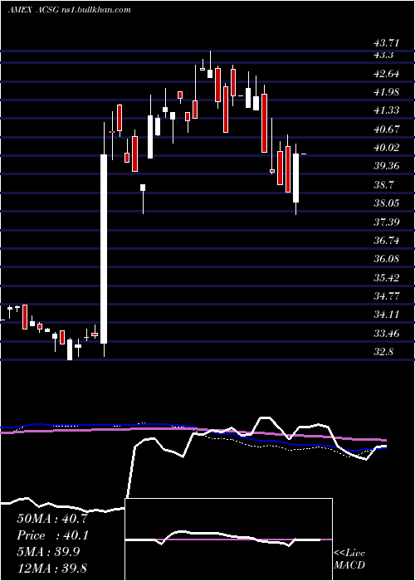The image size is (415, 581).
Task: Click the <<Live MACD label
Action: click(349, 559)
